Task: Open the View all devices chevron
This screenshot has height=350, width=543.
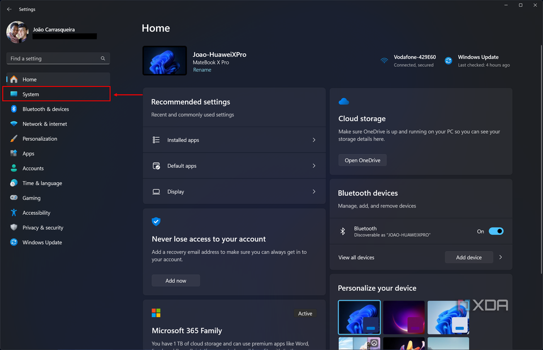Action: coord(501,257)
